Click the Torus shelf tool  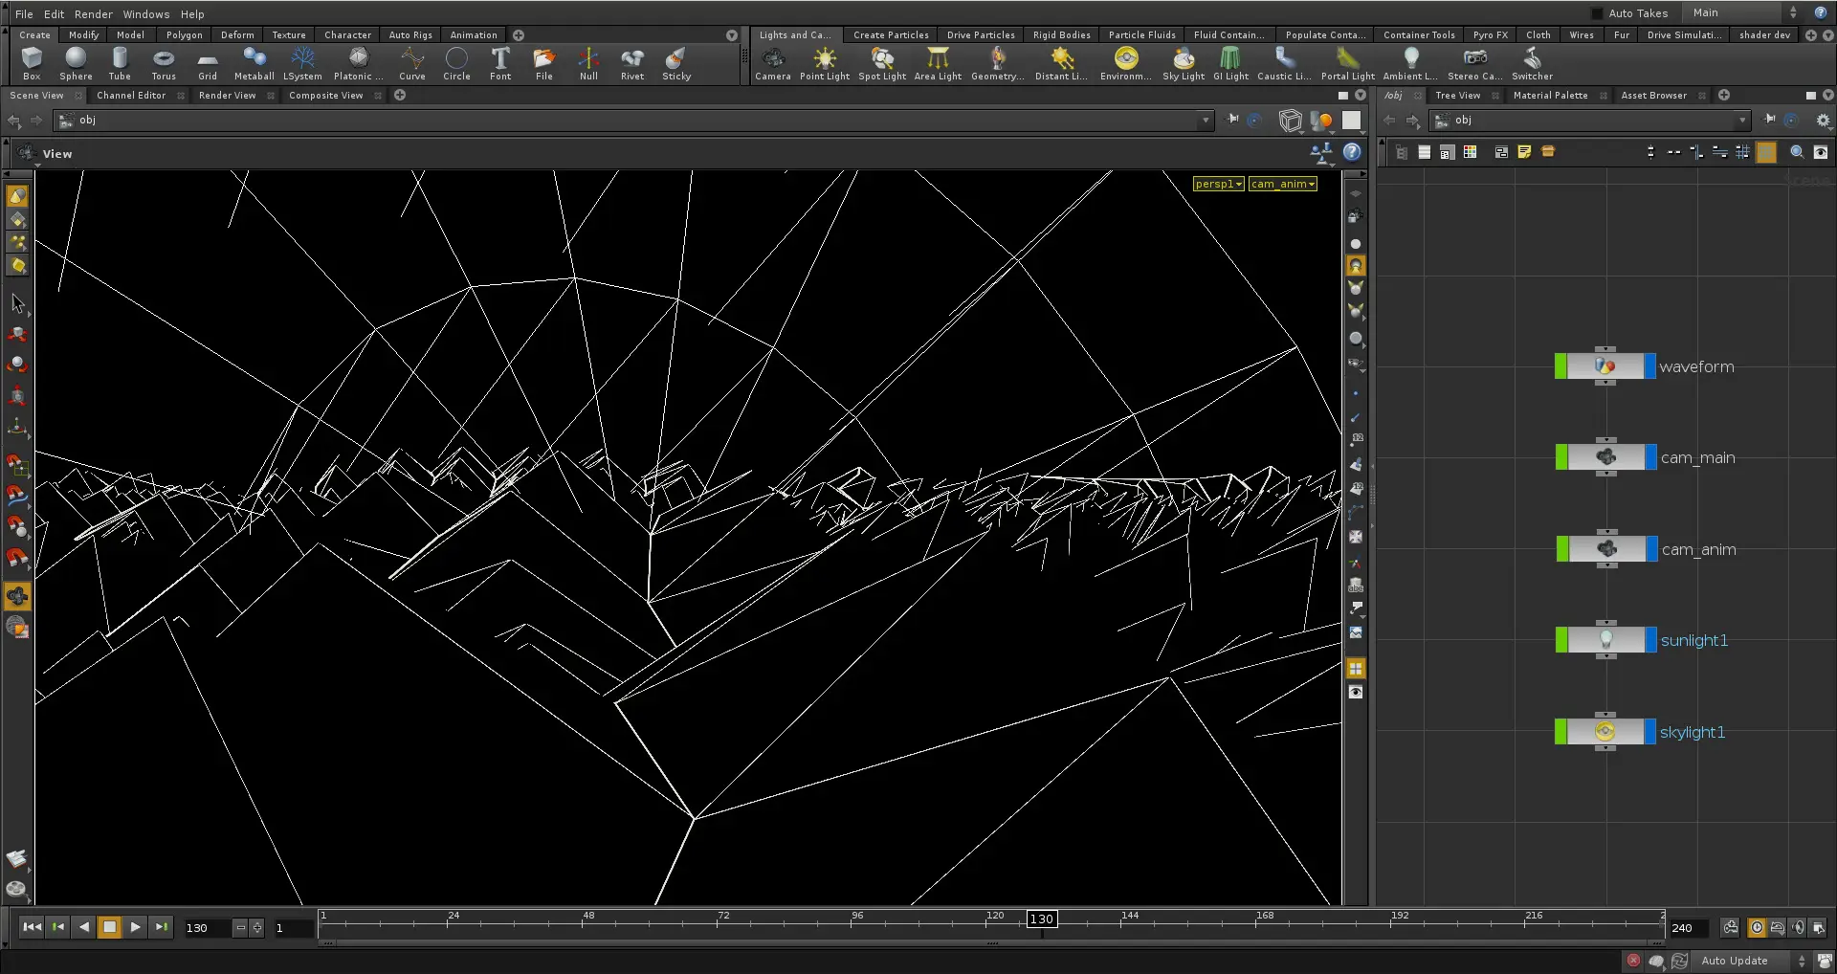pos(164,64)
